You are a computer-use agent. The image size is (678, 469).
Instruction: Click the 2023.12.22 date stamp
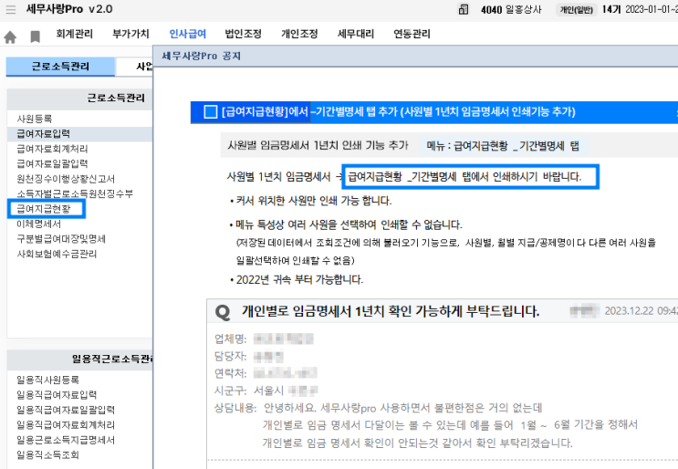click(641, 311)
